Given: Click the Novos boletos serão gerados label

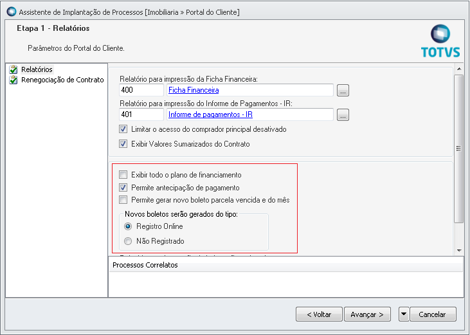Looking at the screenshot, I should [x=181, y=214].
